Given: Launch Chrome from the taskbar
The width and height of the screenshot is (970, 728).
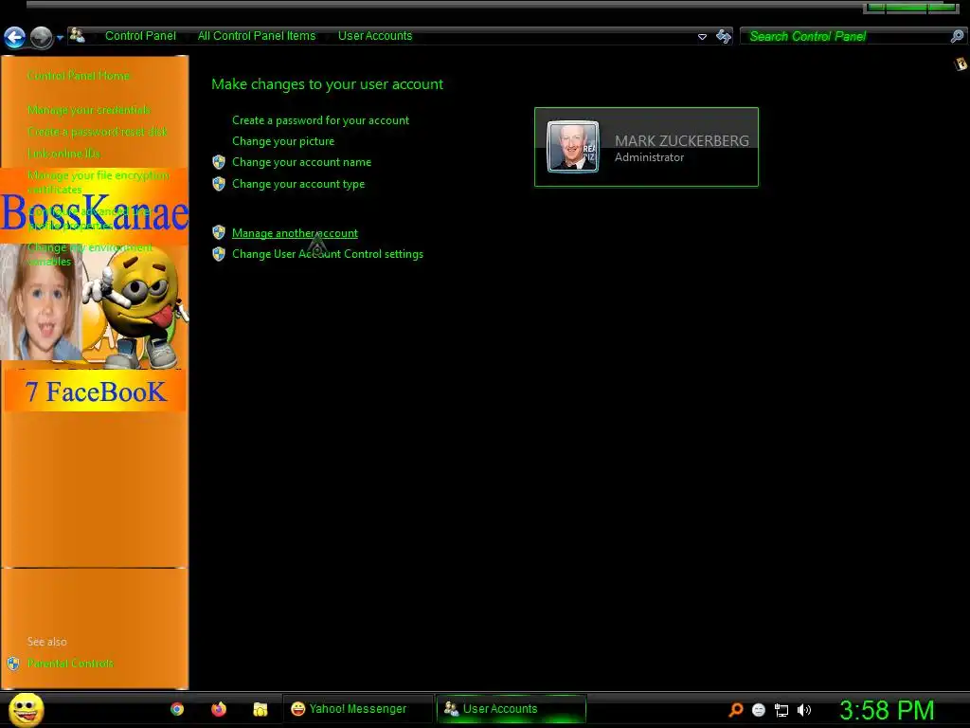Looking at the screenshot, I should click(x=177, y=709).
